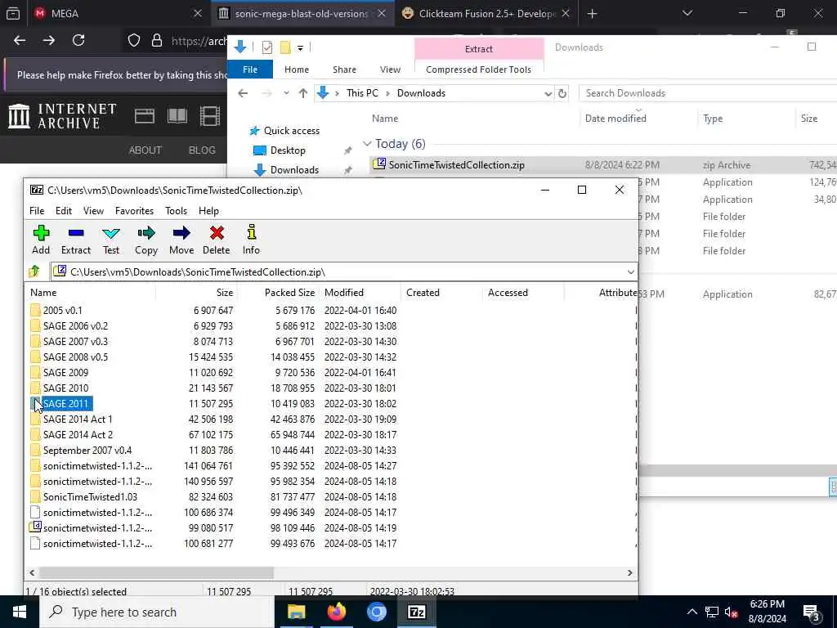837x628 pixels.
Task: Open Downloads in Explorer sidebar
Action: pyautogui.click(x=294, y=170)
